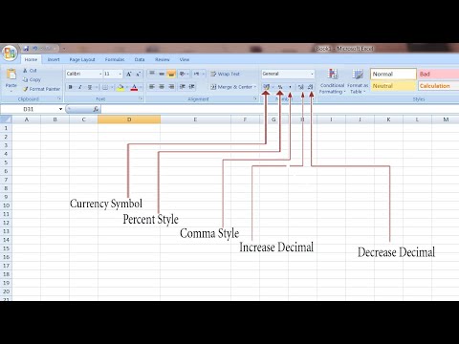Toggle Underline formatting
Viewport: 459px width, 344px height.
(90, 87)
